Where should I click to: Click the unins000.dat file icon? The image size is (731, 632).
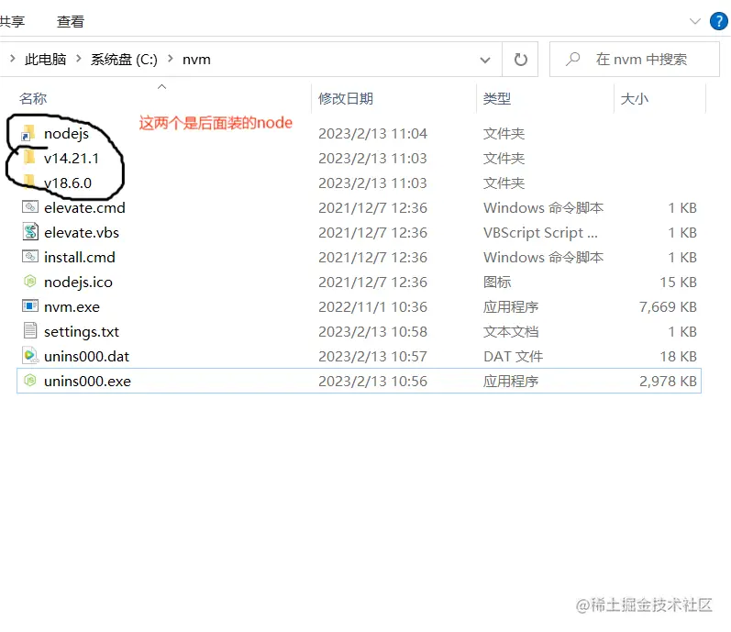(30, 356)
